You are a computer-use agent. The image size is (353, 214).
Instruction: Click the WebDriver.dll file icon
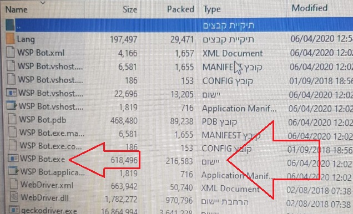tap(14, 197)
